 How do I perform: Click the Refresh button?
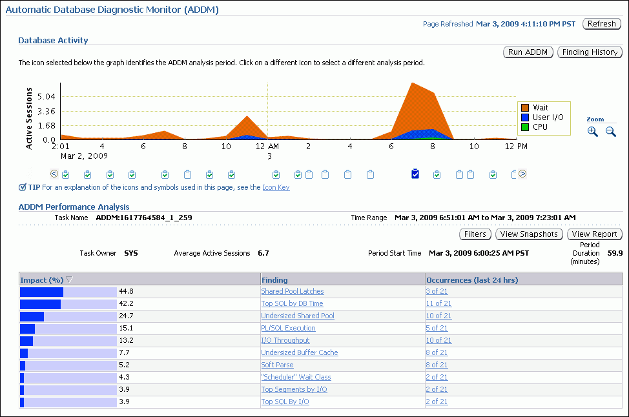point(601,23)
